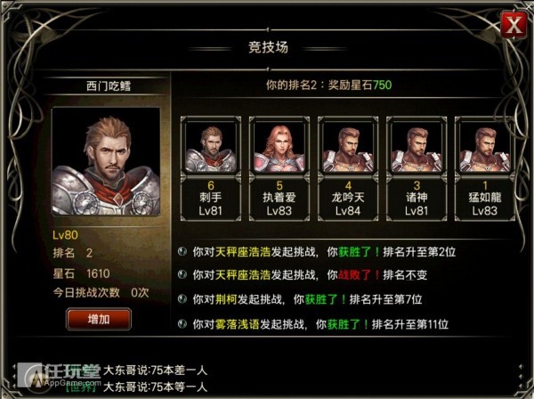The height and width of the screenshot is (399, 534).
Task: Click chat expand arrows at bottom left
Action: tap(14, 378)
